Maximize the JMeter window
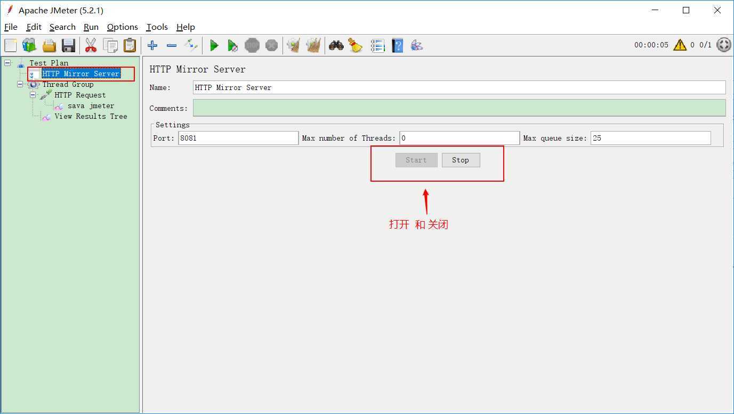This screenshot has width=734, height=414. [x=686, y=10]
